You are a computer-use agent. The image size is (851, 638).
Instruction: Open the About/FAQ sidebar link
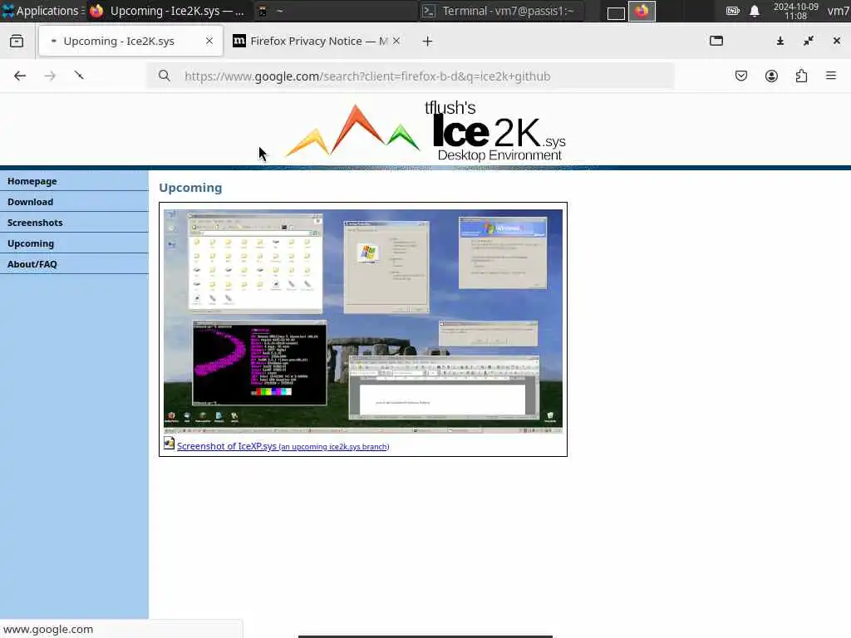click(x=74, y=264)
